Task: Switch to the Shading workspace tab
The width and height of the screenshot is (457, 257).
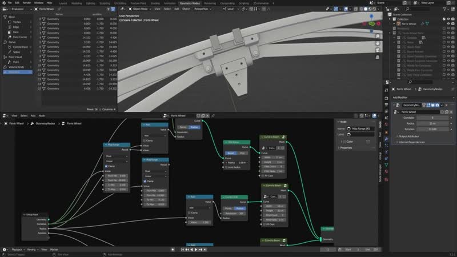Action: (155, 3)
